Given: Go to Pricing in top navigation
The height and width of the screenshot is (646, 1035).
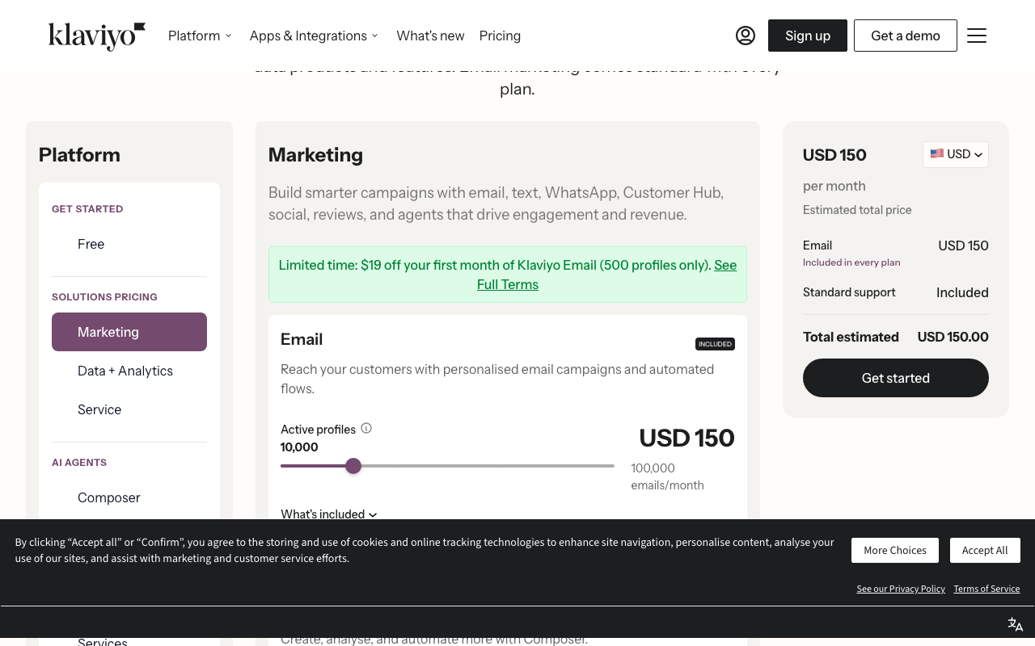Looking at the screenshot, I should tap(500, 36).
